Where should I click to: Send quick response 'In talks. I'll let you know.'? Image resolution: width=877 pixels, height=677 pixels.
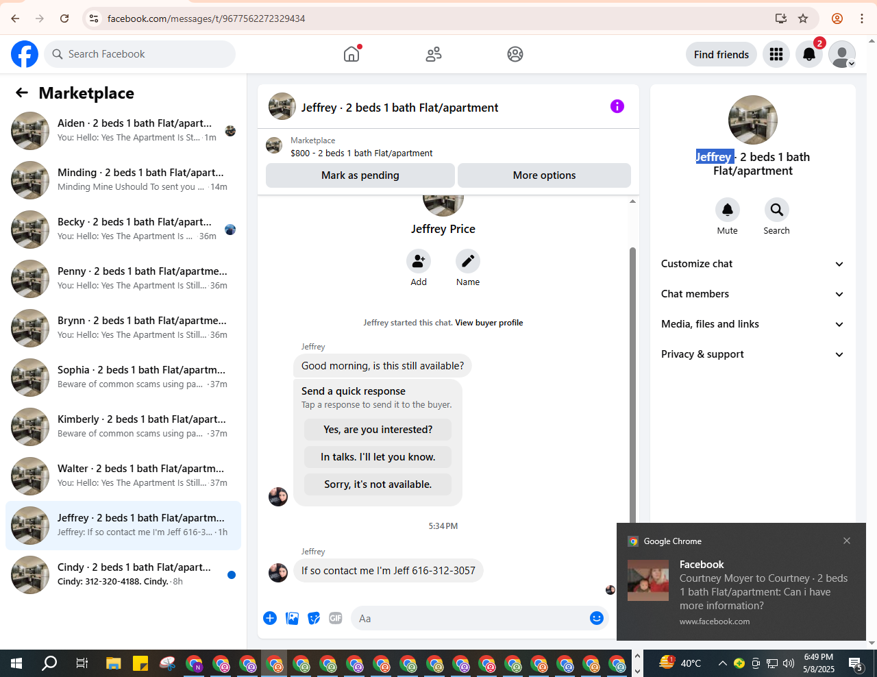pos(378,457)
